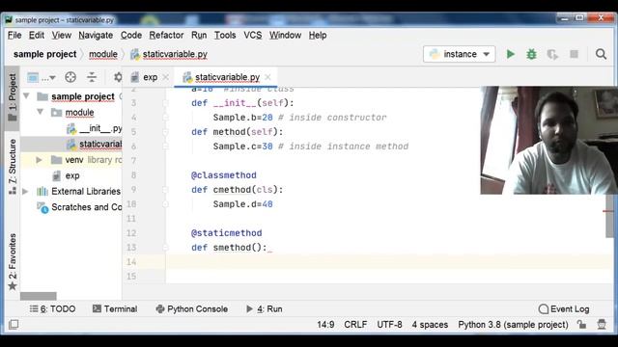Click sample project breadcrumb in navigation bar
Screen dimensions: 618x347
45,54
